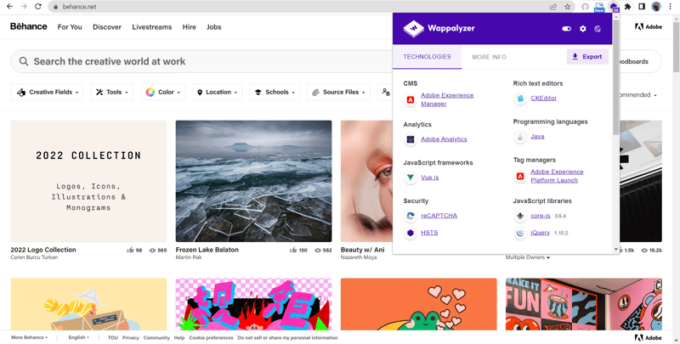Click the CKEditor icon
Screen dimensions: 680x344
[519, 99]
